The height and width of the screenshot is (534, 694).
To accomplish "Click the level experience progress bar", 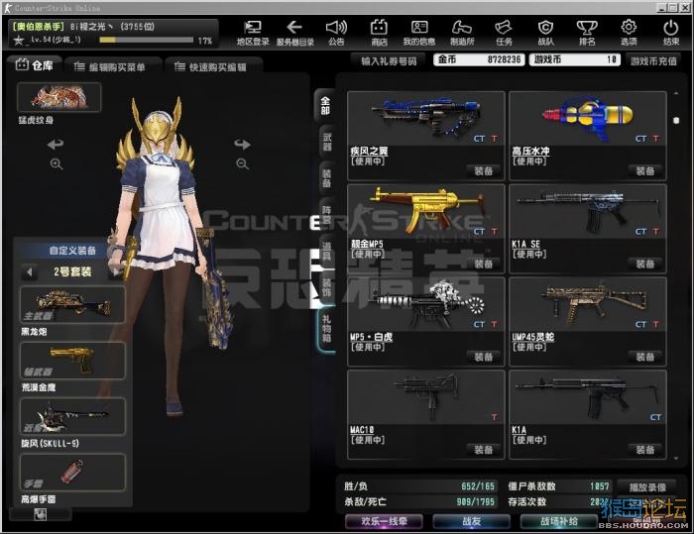I will 146,41.
